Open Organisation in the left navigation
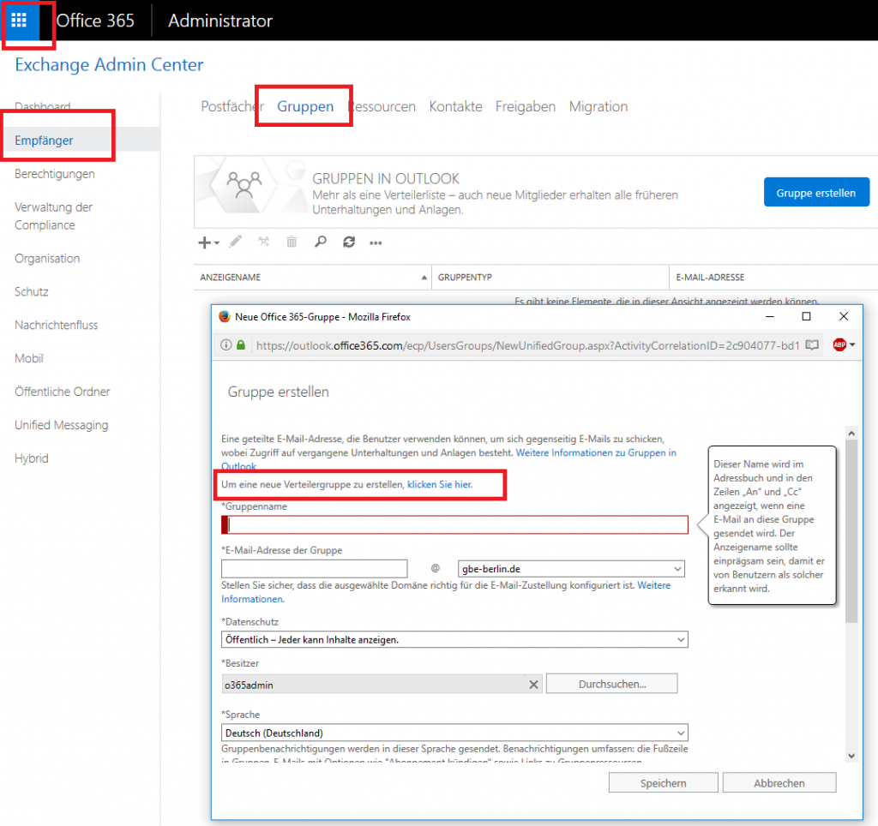The image size is (878, 826). [47, 258]
